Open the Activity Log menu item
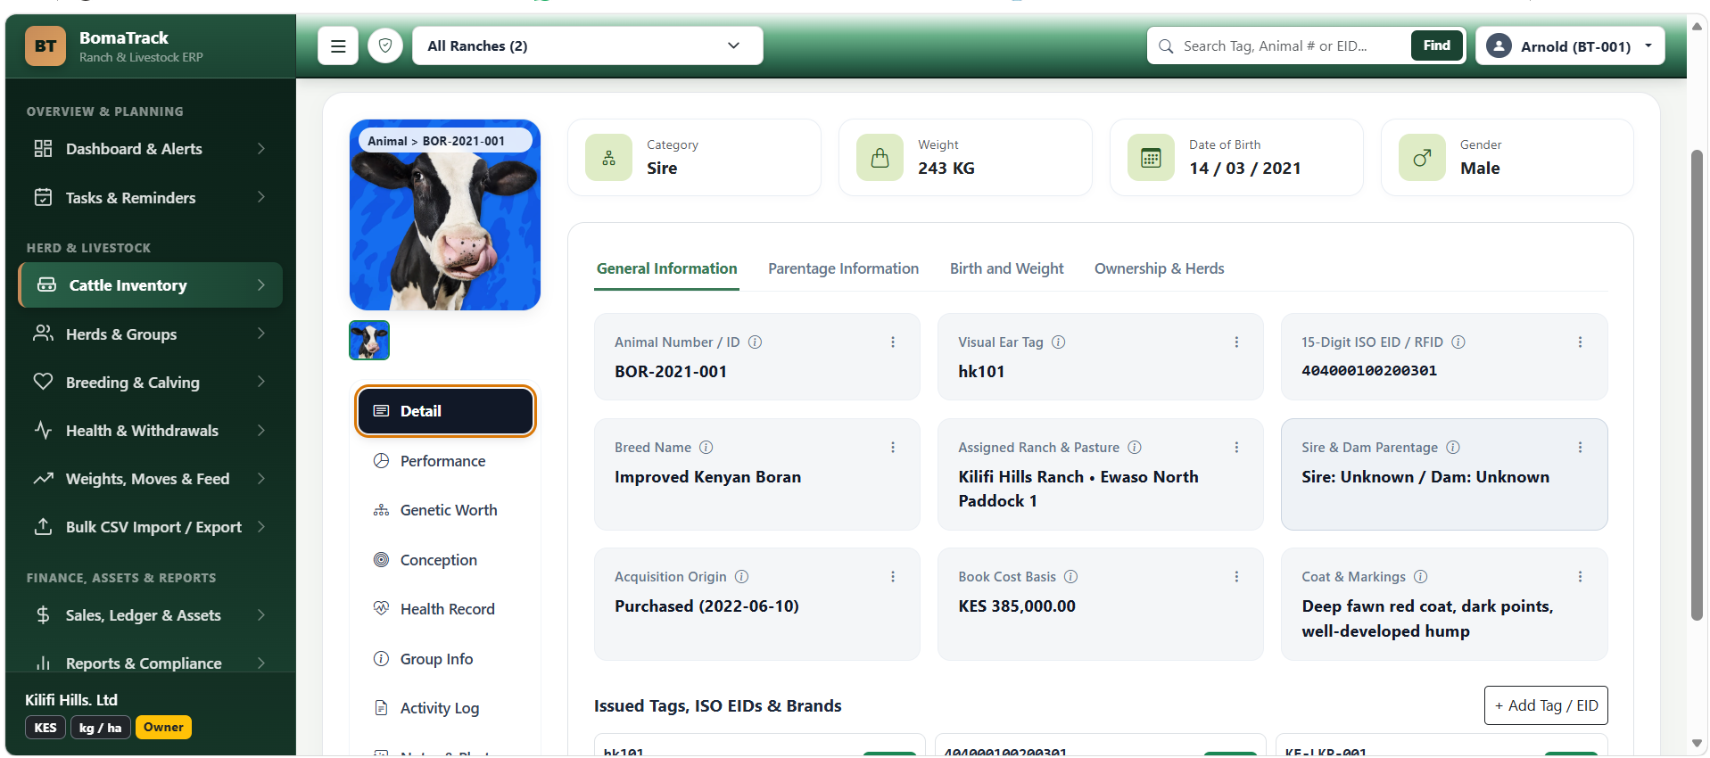1710x758 pixels. [x=444, y=708]
